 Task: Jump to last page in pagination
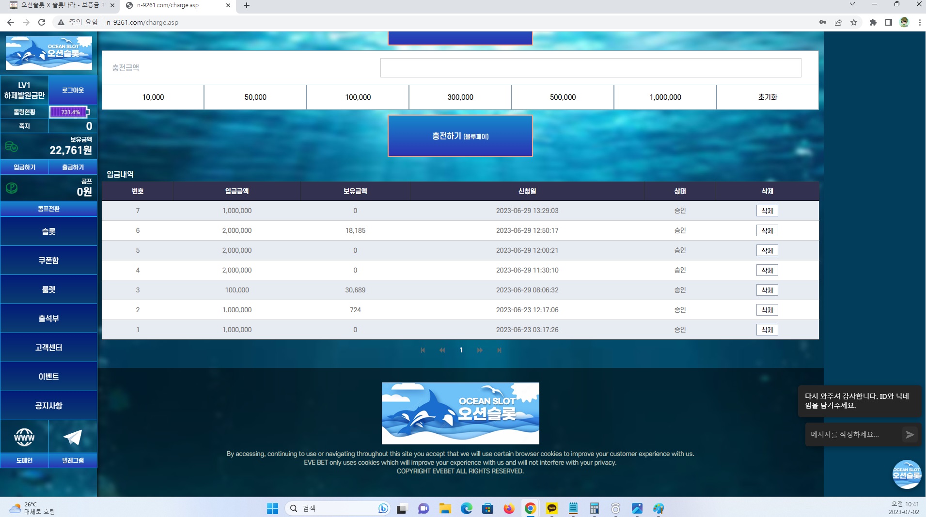499,350
